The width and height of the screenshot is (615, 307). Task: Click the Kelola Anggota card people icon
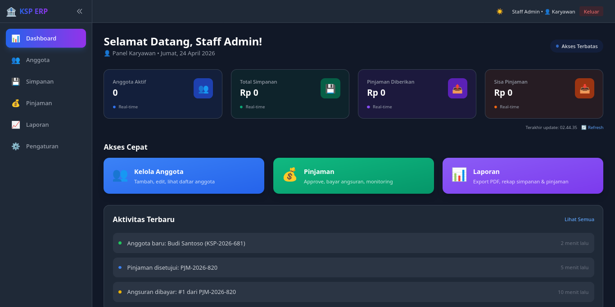120,175
